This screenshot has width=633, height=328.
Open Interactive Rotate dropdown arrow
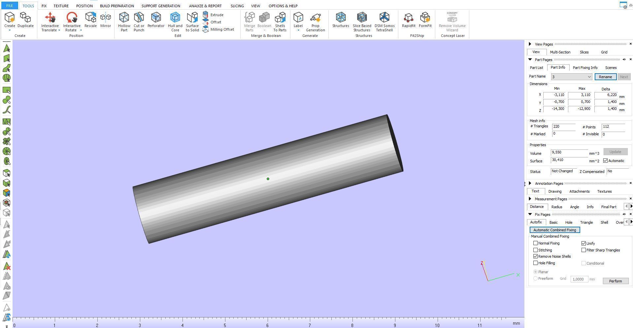81,30
